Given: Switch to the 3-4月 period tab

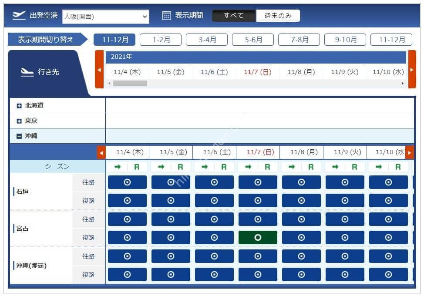Looking at the screenshot, I should [x=207, y=40].
